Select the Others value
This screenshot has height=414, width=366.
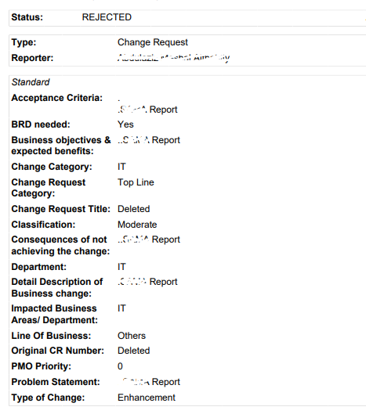pyautogui.click(x=132, y=336)
